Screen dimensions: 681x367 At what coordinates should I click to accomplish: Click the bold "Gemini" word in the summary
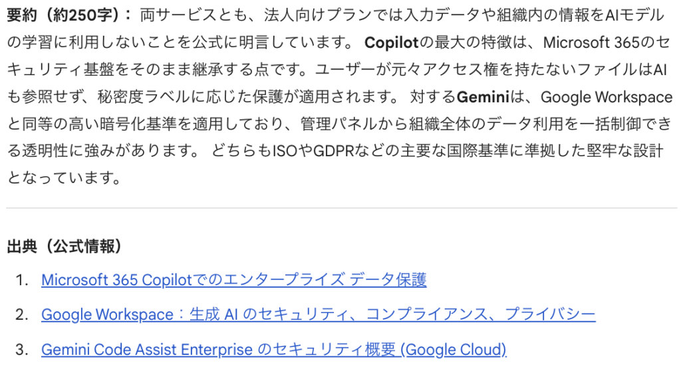tap(482, 97)
